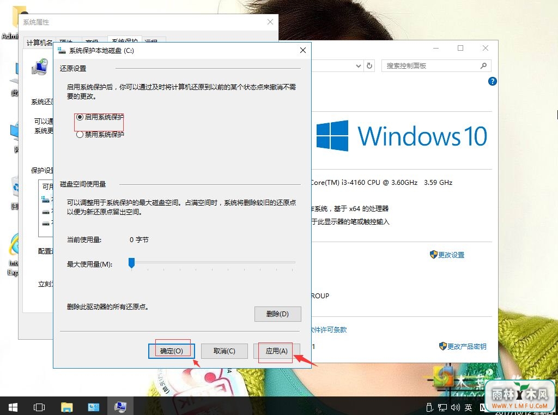Click the 当前使用量 value 0 字节
The width and height of the screenshot is (558, 415).
tap(139, 240)
